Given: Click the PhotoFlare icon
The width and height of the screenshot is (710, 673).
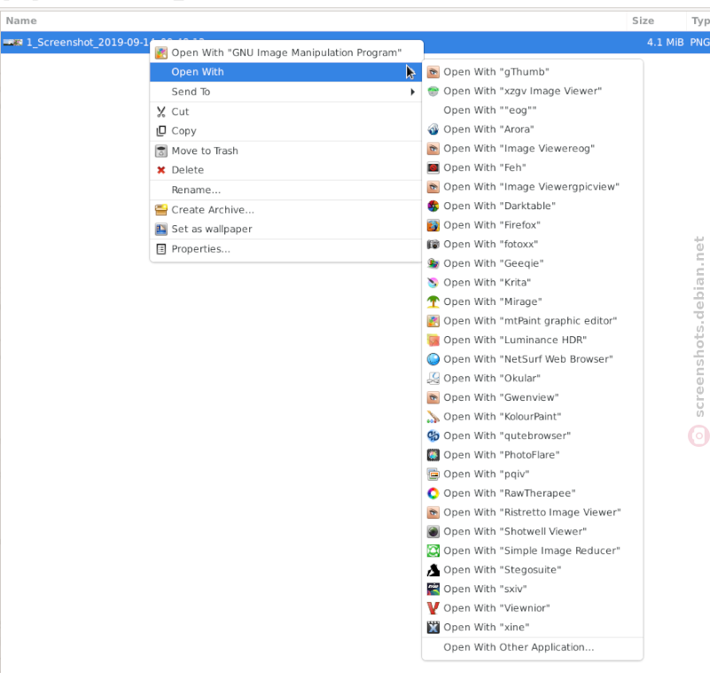Looking at the screenshot, I should coord(433,455).
